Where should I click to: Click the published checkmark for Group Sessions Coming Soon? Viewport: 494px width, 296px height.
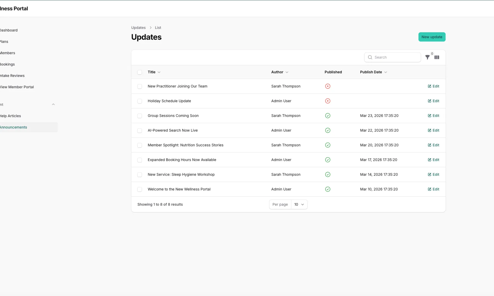pyautogui.click(x=327, y=116)
